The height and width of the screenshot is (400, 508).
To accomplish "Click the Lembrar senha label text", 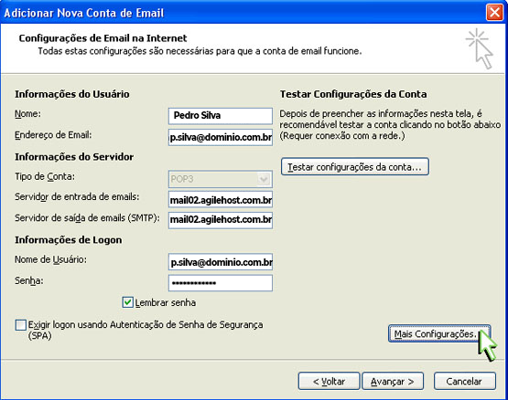I will [166, 302].
